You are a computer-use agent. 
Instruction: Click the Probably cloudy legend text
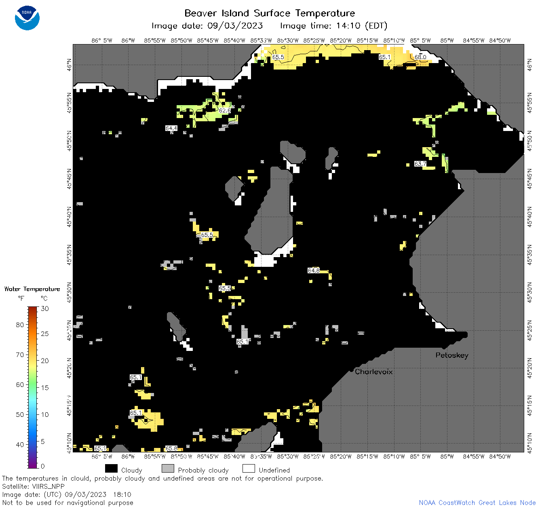[x=203, y=470]
